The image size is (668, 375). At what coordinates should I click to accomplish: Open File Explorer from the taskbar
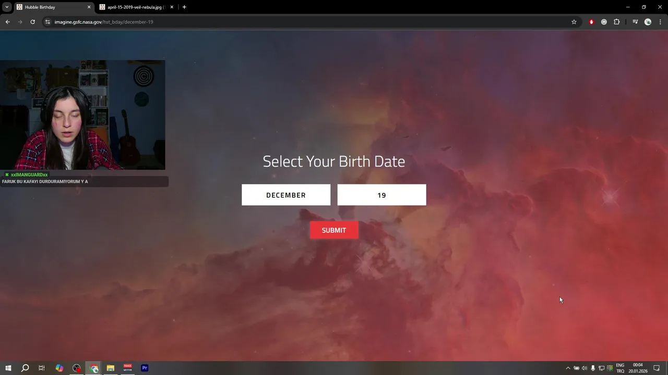[111, 368]
